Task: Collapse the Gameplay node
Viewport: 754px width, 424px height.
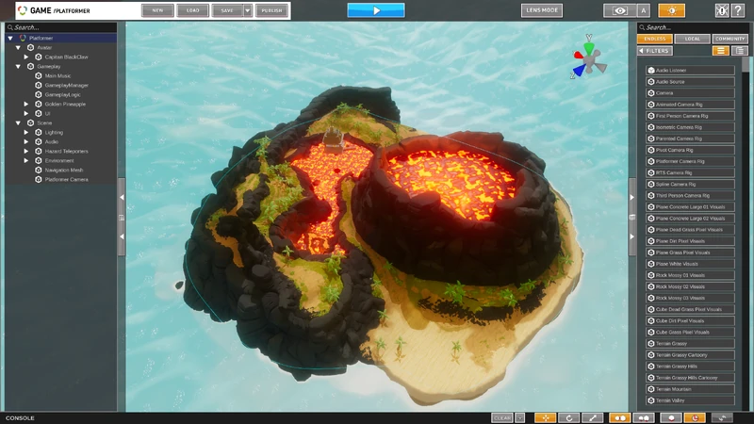Action: [18, 66]
